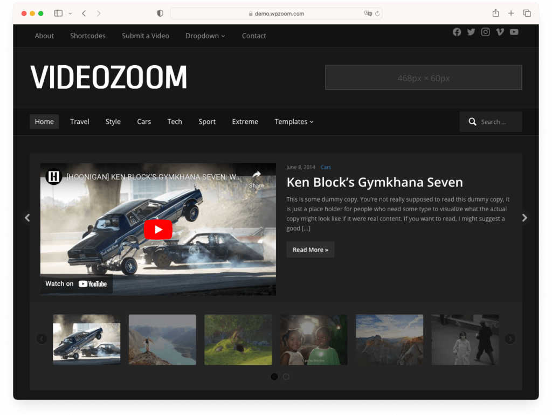Open the Contact page

[254, 36]
